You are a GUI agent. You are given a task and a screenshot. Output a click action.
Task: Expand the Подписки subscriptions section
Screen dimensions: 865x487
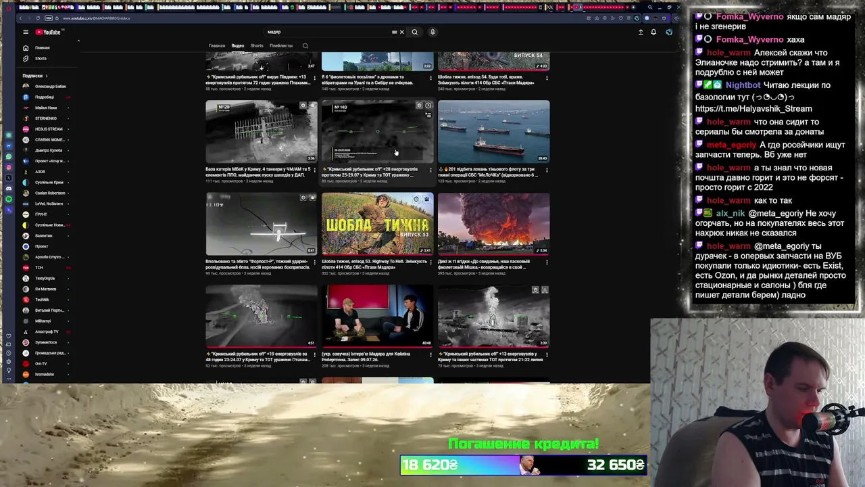34,76
